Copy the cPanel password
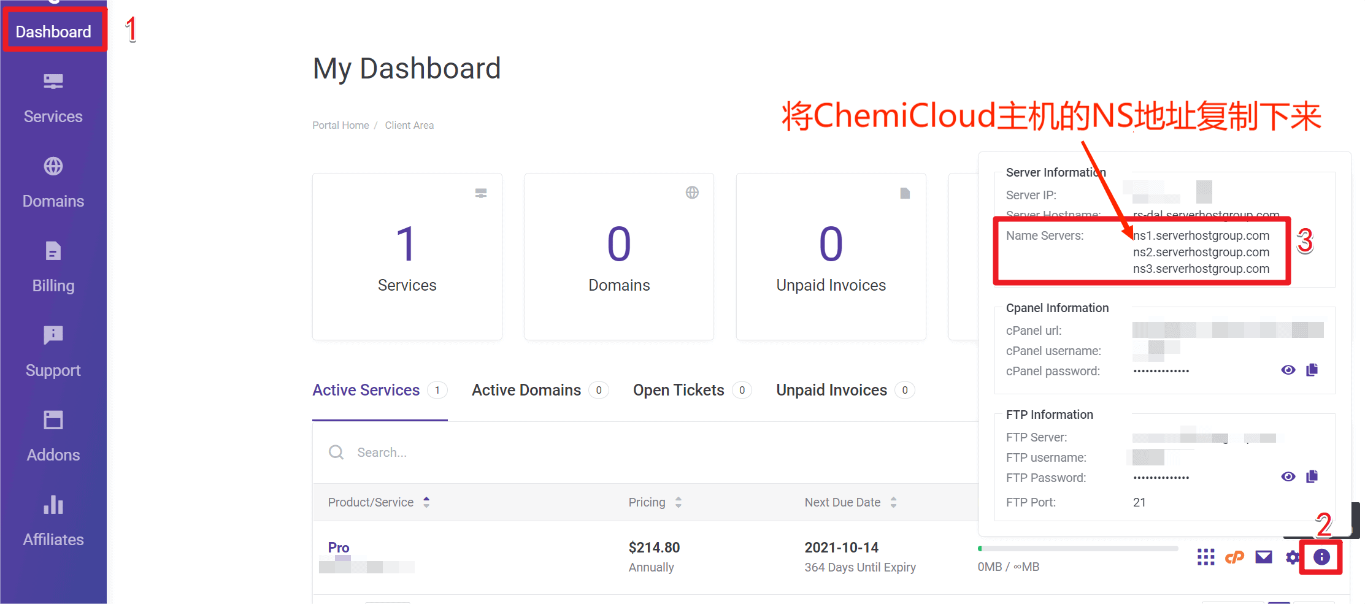This screenshot has height=604, width=1365. pyautogui.click(x=1312, y=370)
